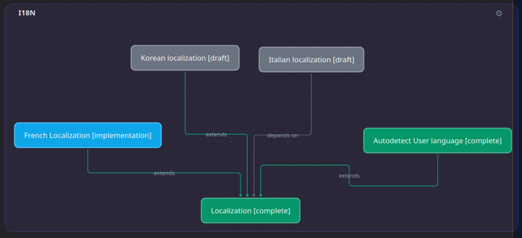522x238 pixels.
Task: Click the I18N panel title
Action: (27, 13)
